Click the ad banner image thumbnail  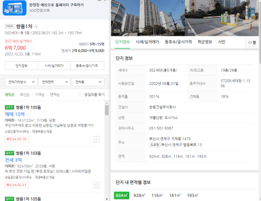pos(15,8)
